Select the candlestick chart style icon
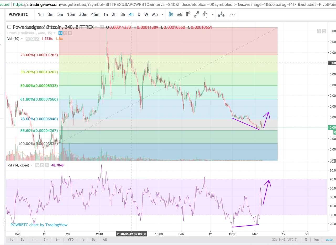336x245 pixels. click(171, 14)
